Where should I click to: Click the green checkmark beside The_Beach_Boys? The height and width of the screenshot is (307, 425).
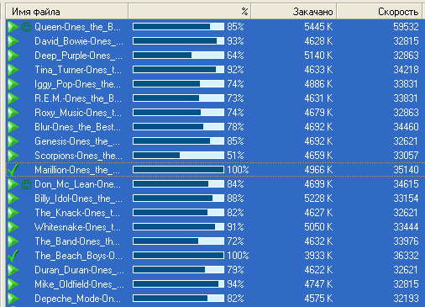click(13, 256)
